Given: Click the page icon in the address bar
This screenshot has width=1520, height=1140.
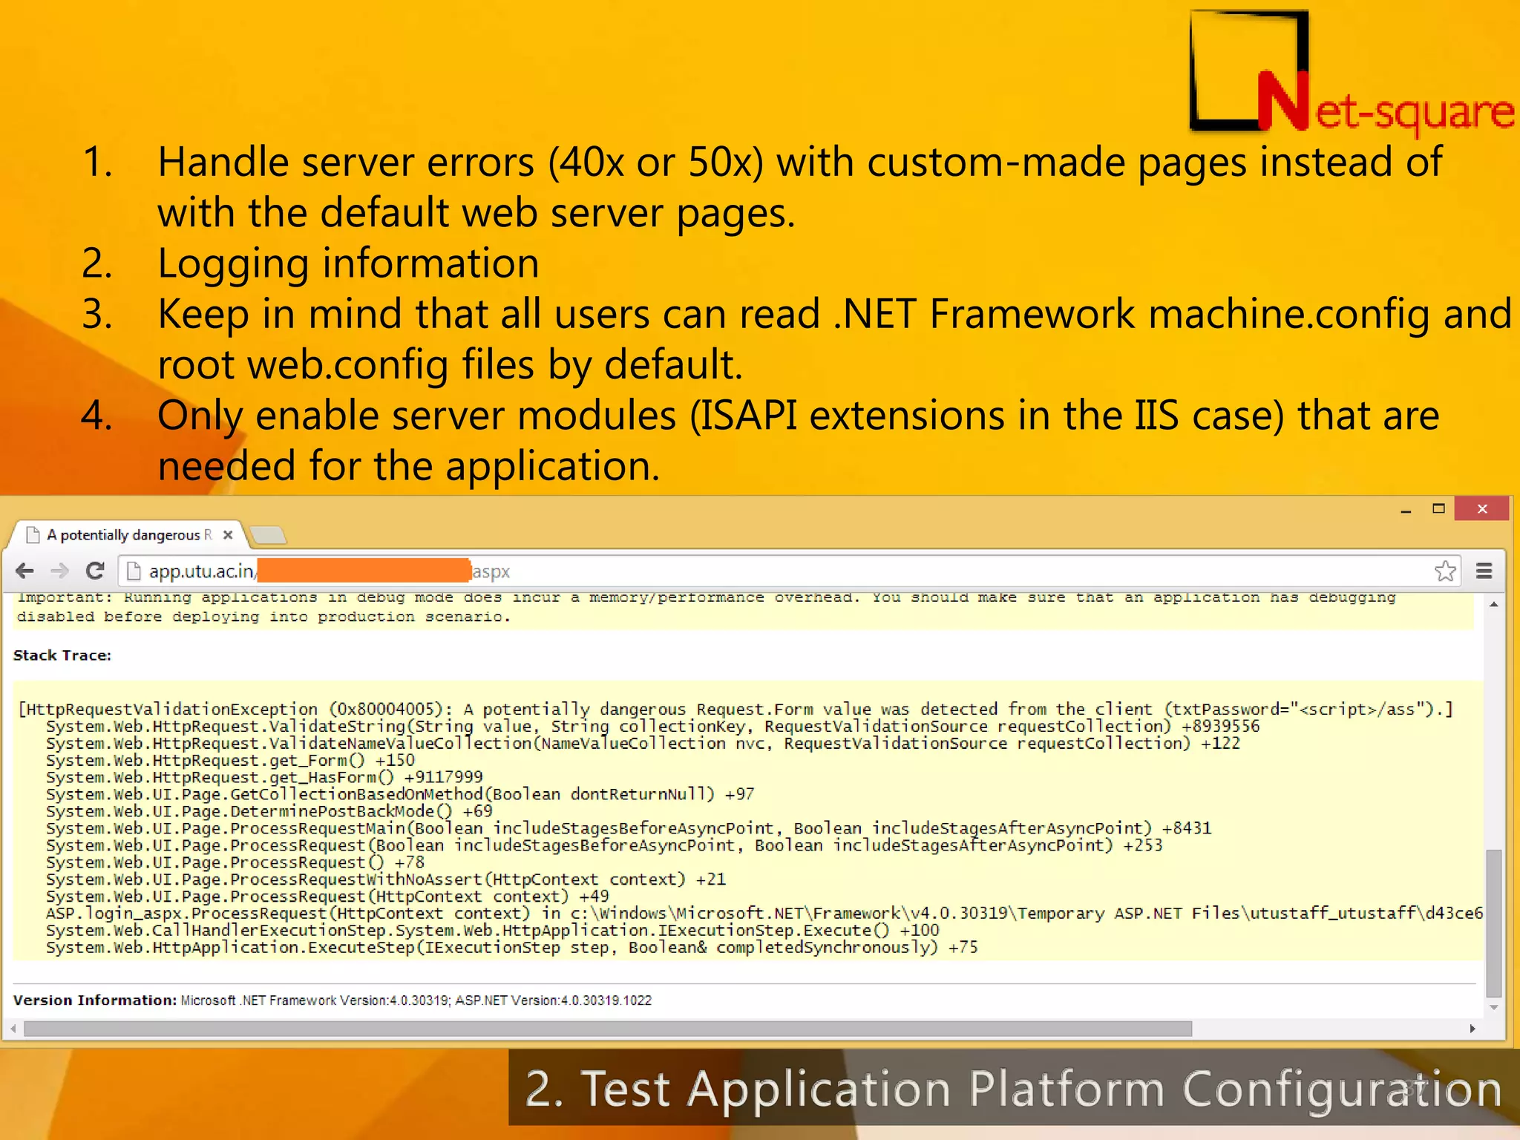Looking at the screenshot, I should click(134, 571).
